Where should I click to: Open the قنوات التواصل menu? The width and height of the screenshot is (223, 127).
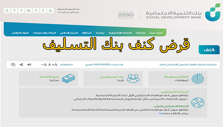point(20,33)
